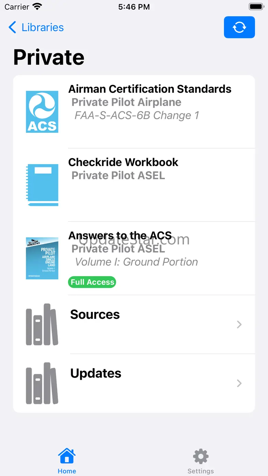The image size is (268, 476).
Task: Tap the Full Access badge
Action: click(x=92, y=282)
